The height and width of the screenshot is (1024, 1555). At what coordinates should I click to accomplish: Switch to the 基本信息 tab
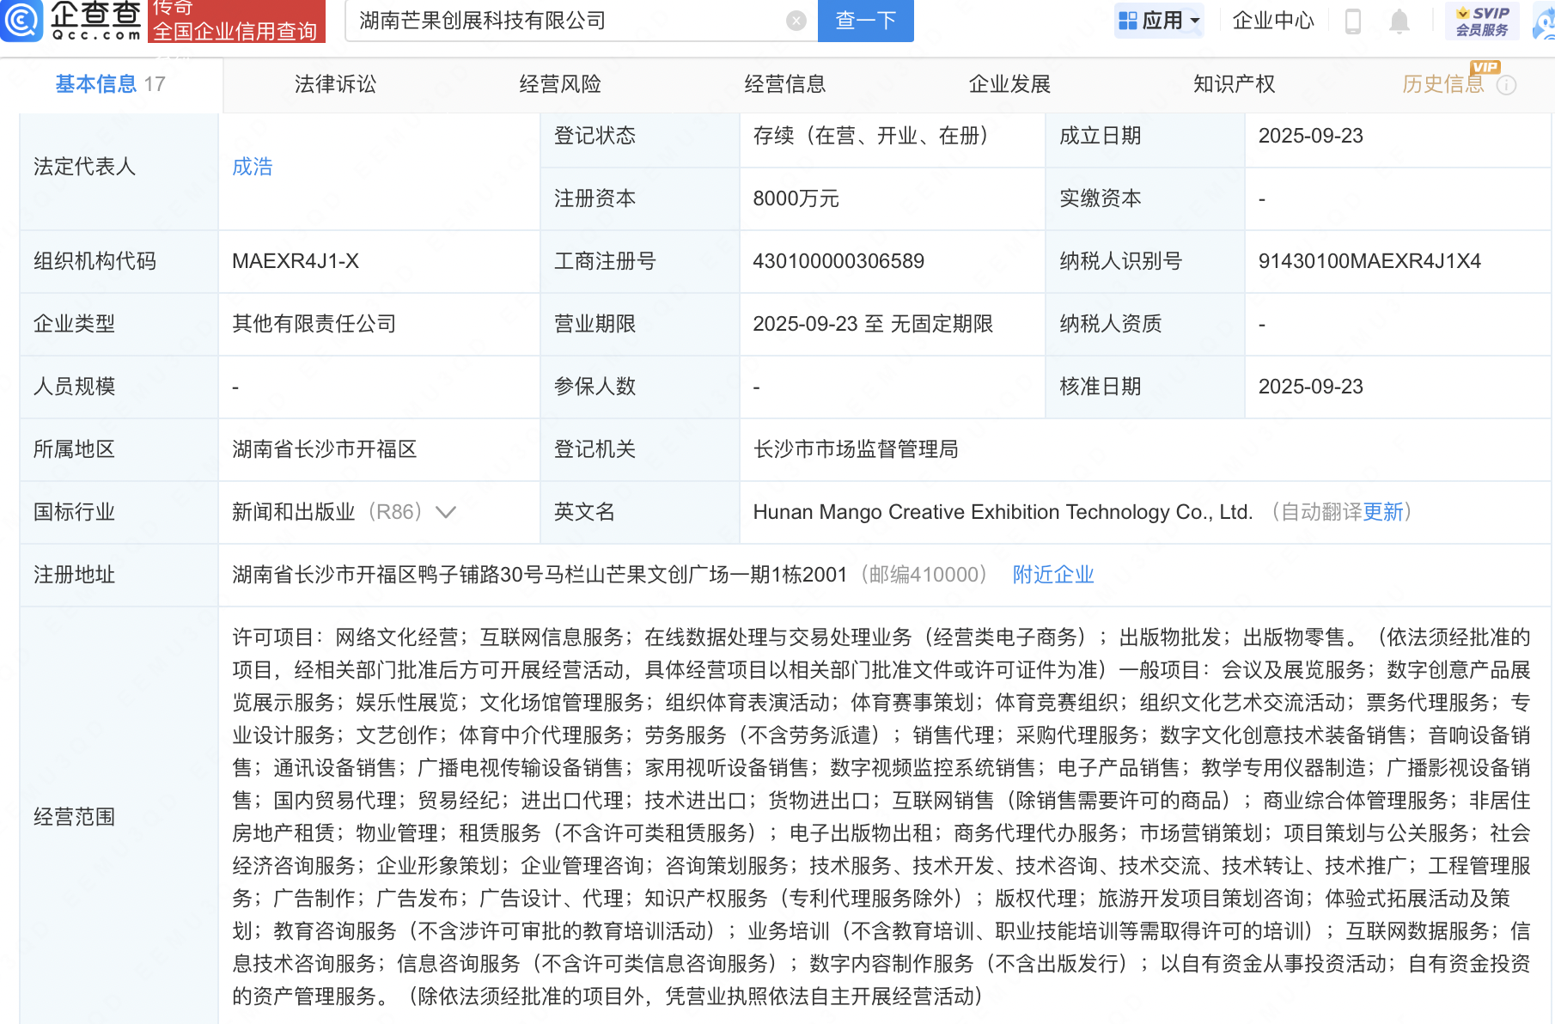pyautogui.click(x=110, y=84)
